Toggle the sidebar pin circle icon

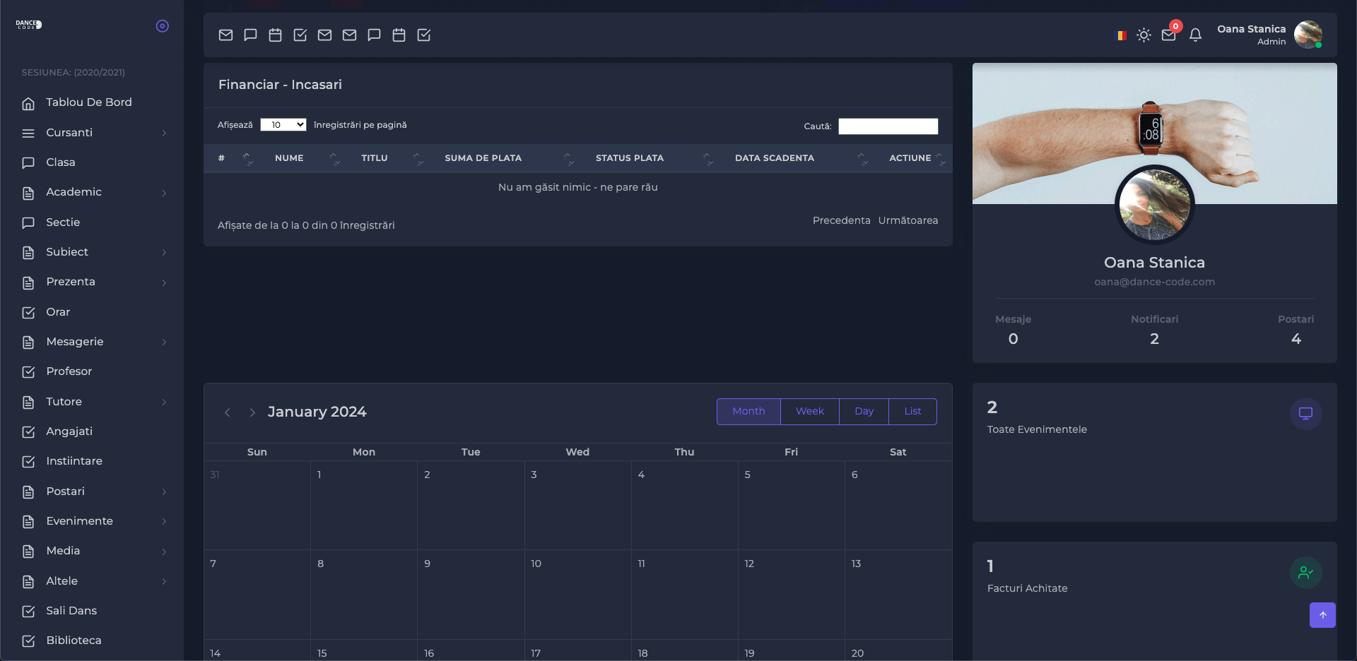point(163,26)
